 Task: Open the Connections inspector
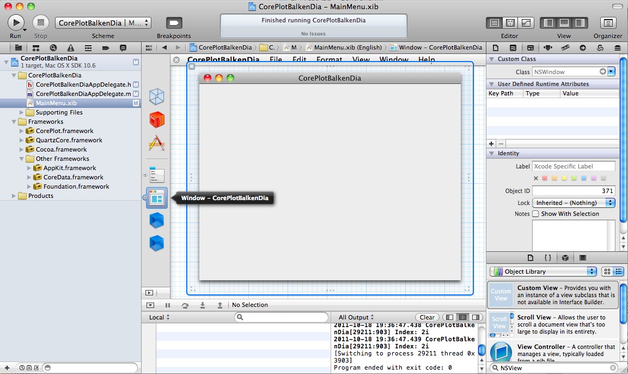click(582, 48)
